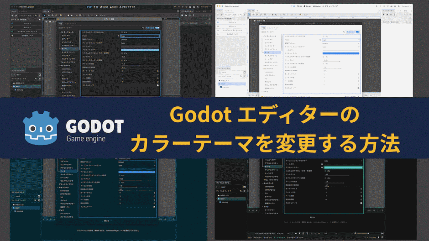Open Script workspace in gray-theme editor
Viewport: 429px width, 241px height.
[104, 7]
